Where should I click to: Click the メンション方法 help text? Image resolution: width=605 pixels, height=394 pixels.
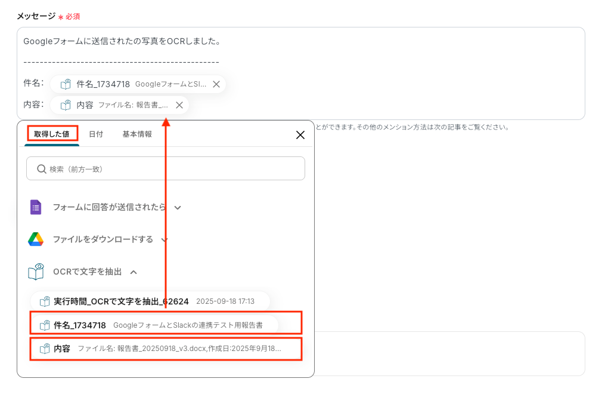(412, 127)
